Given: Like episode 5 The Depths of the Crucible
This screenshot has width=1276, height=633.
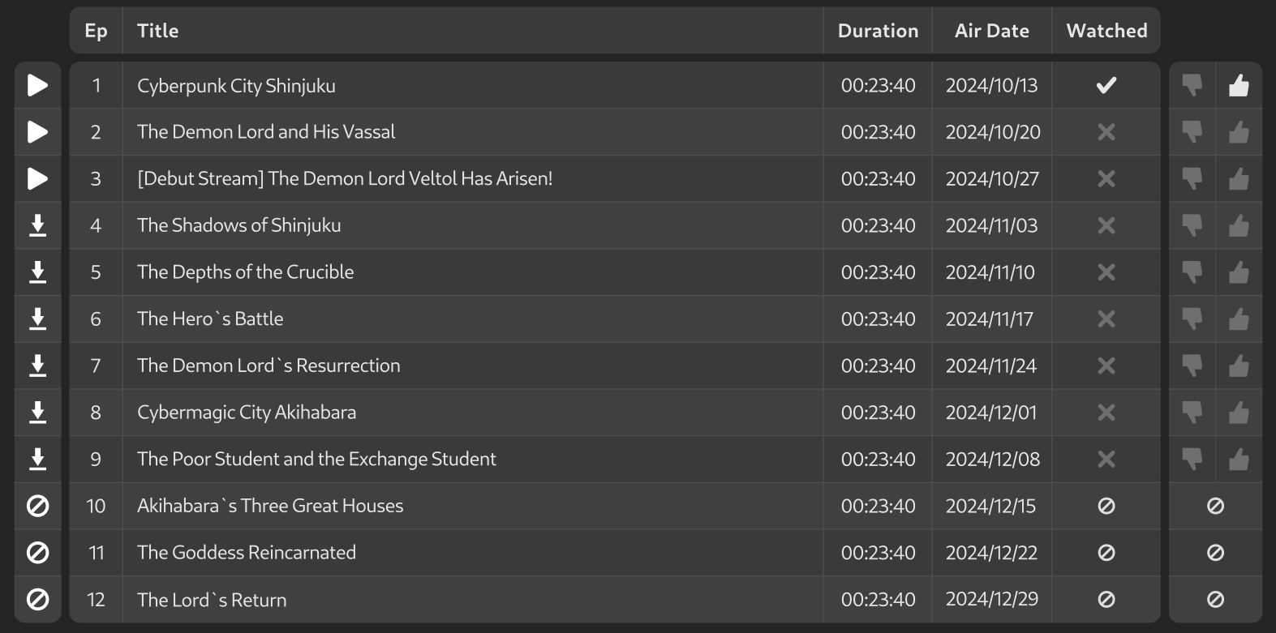Looking at the screenshot, I should click(x=1239, y=272).
